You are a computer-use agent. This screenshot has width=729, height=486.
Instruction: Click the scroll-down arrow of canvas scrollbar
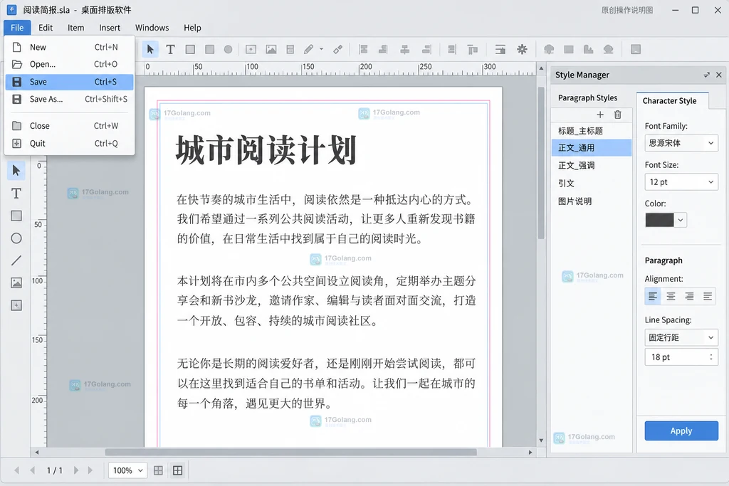coord(541,440)
